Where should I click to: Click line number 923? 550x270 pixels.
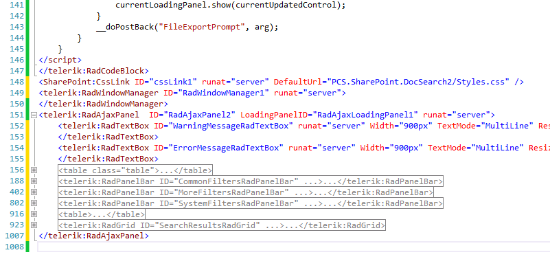17,225
